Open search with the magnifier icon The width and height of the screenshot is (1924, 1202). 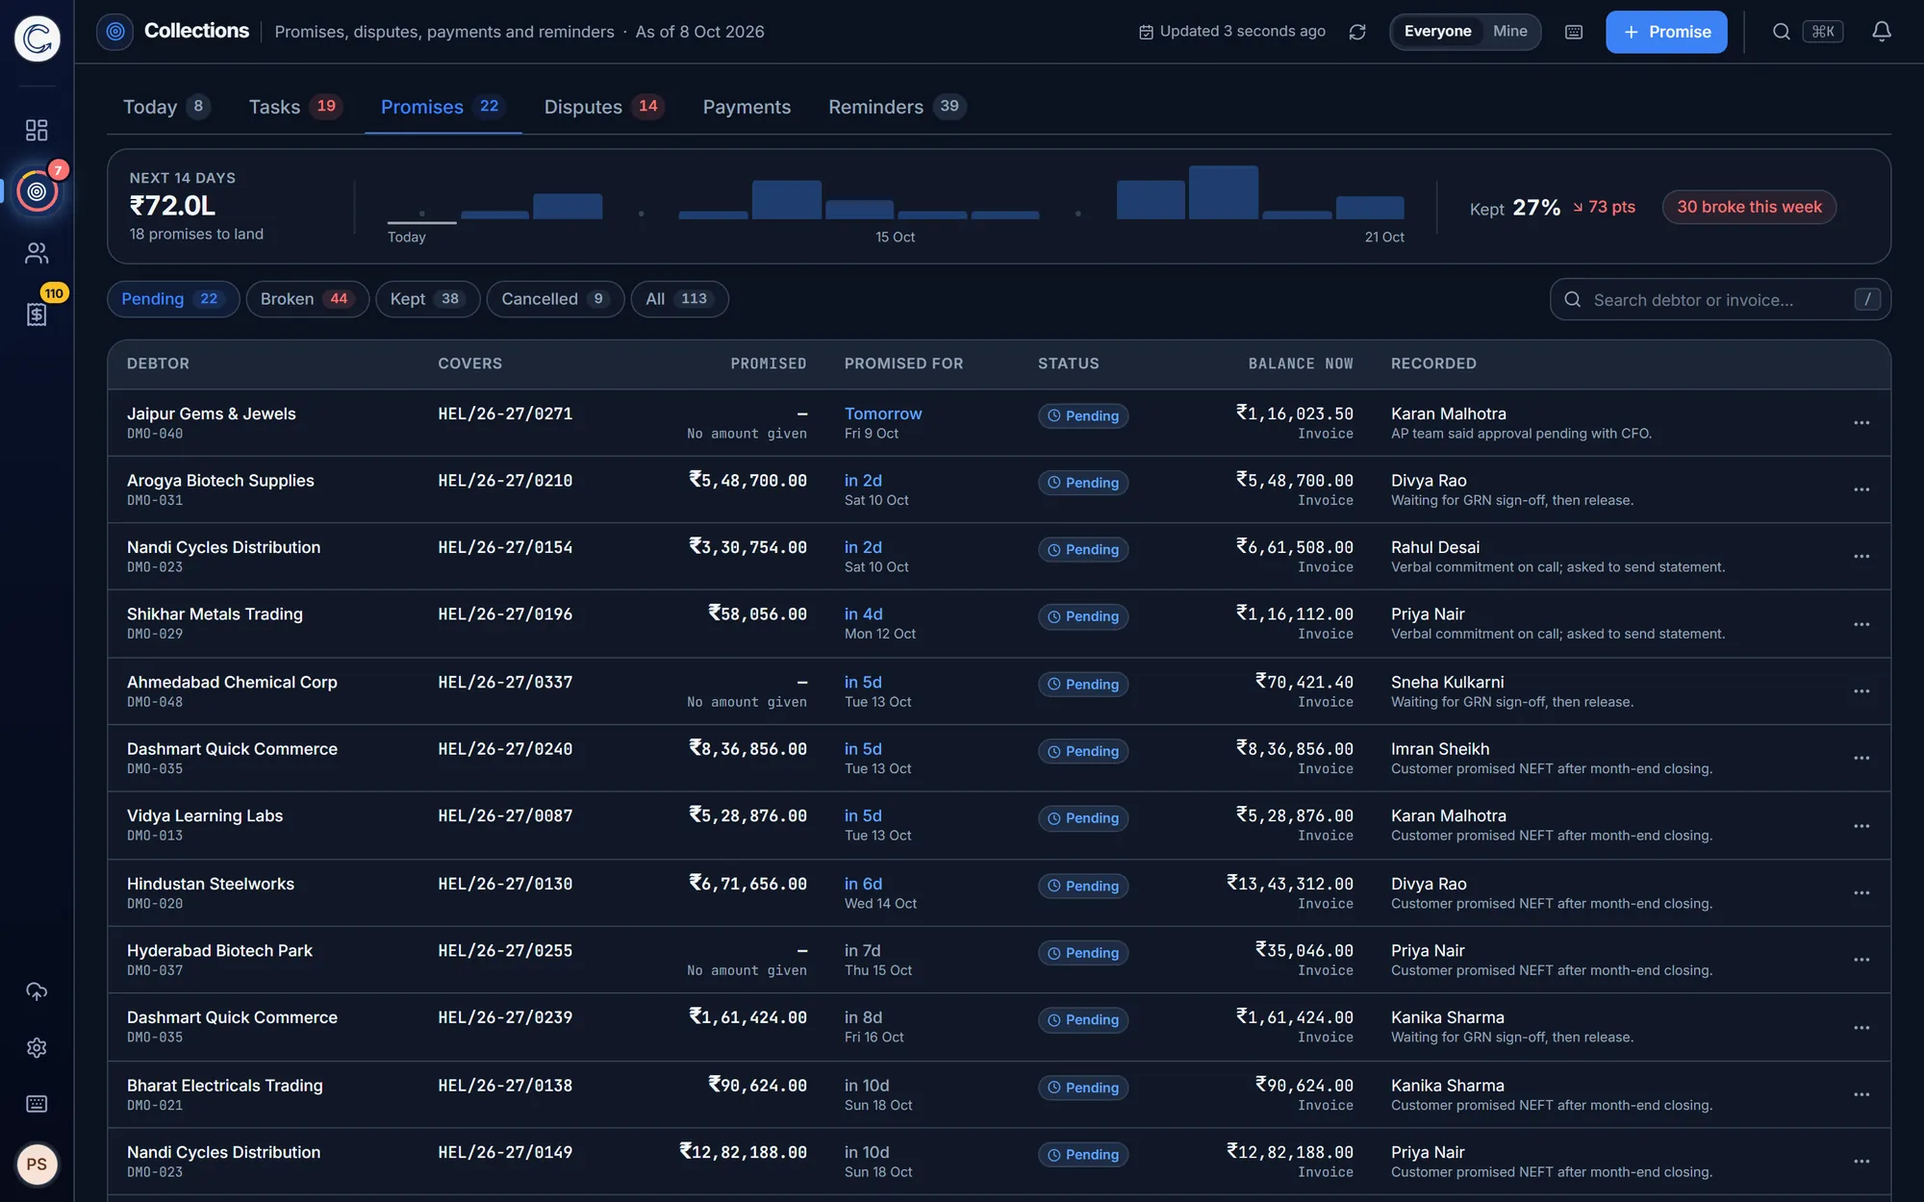[1782, 32]
